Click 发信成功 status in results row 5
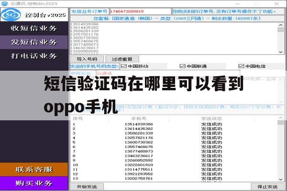This screenshot has height=191, width=287. 211,142
